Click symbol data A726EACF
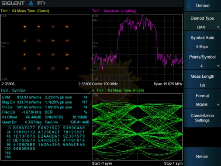Screen dimensions: 221x166 coord(49,132)
